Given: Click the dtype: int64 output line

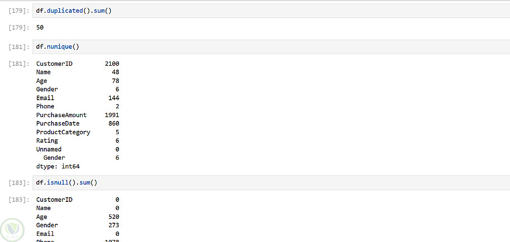Looking at the screenshot, I should [x=58, y=166].
